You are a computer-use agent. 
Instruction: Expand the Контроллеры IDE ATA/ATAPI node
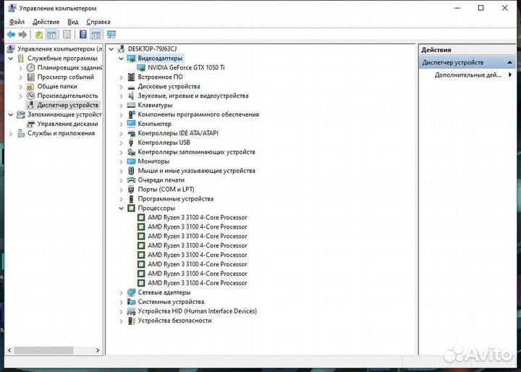tap(122, 133)
